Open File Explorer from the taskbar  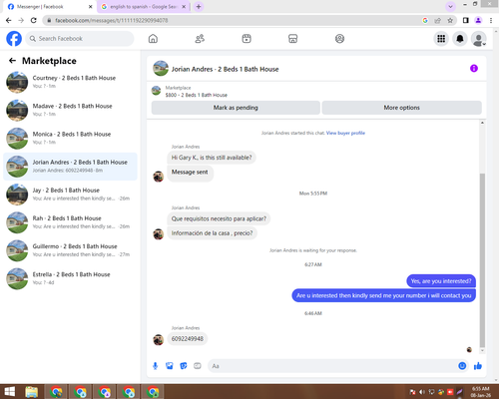[x=32, y=392]
